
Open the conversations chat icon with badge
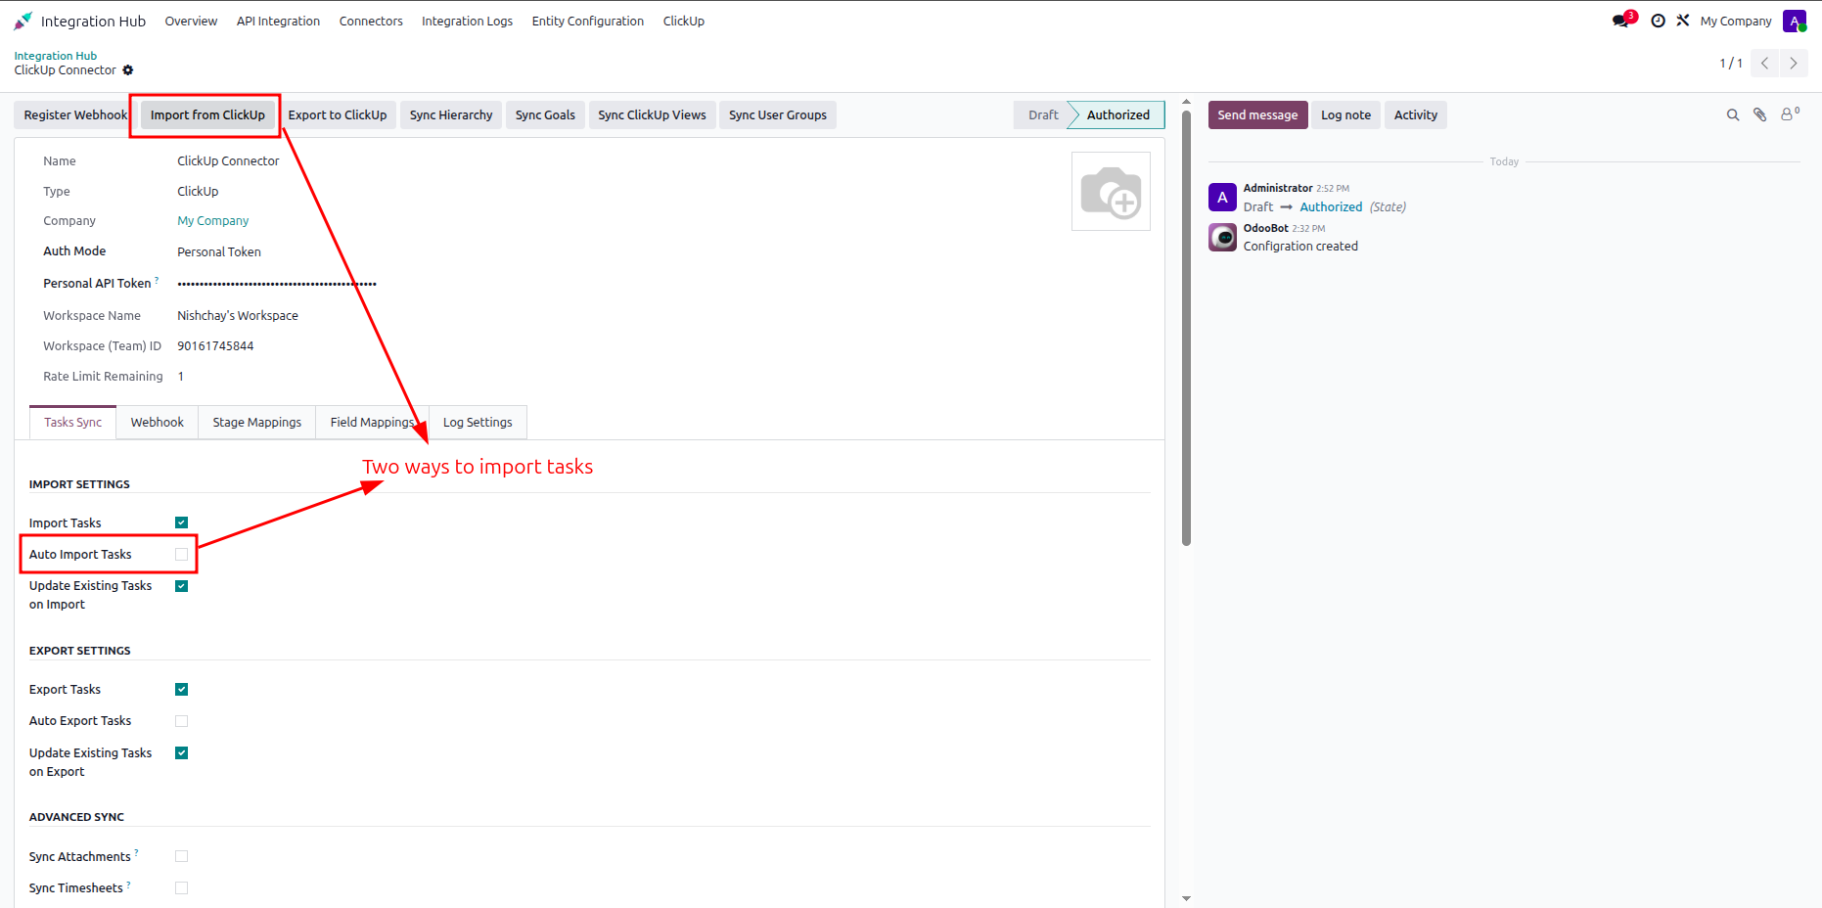[x=1623, y=20]
